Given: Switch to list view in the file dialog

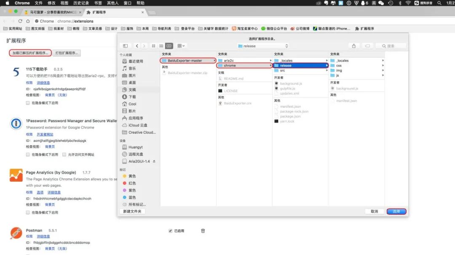Looking at the screenshot, I should (x=162, y=46).
